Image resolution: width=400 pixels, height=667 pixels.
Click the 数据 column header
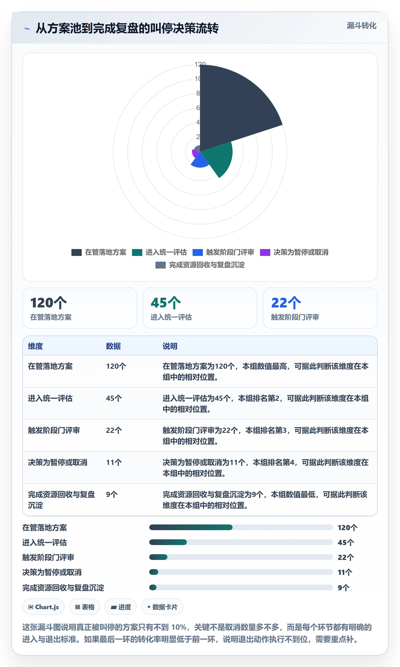tap(113, 346)
